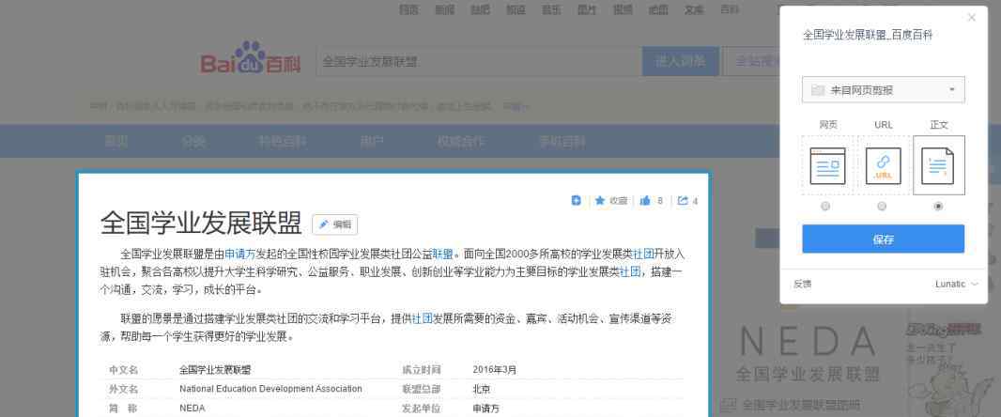Edit the clip title 全国学业发展联盟_百度百科
The image size is (1001, 417).
pos(868,35)
